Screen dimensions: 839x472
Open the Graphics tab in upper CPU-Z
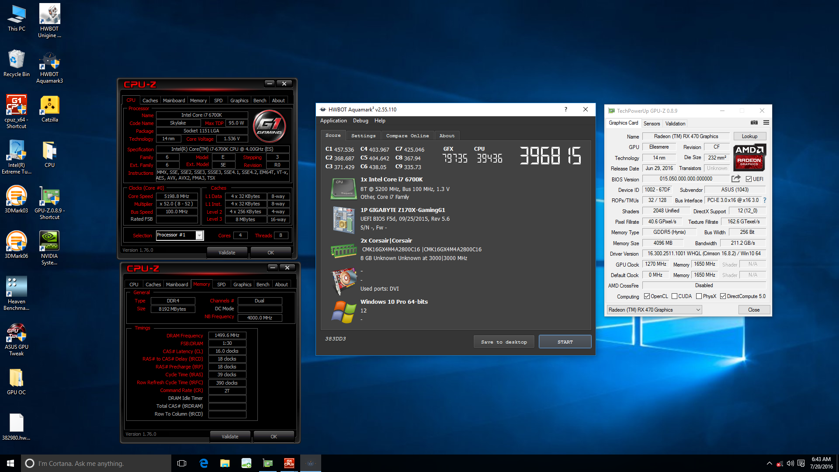(239, 101)
